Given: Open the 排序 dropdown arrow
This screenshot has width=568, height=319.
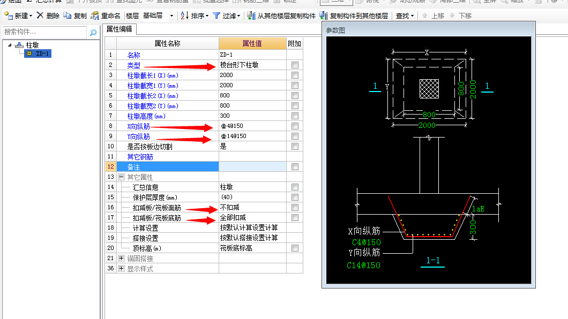Looking at the screenshot, I should click(x=207, y=16).
